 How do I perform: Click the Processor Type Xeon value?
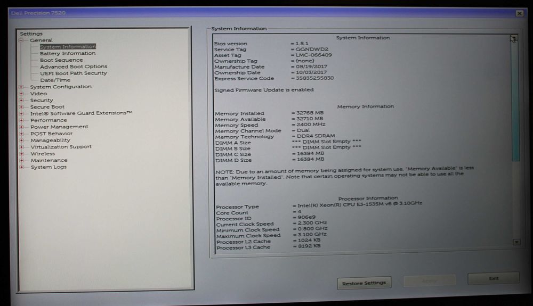pos(360,204)
